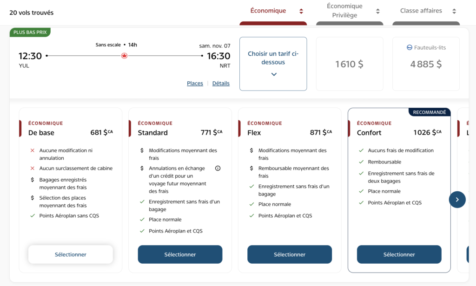This screenshot has width=476, height=286.
Task: Switch to the Classe affaires column
Action: [422, 10]
